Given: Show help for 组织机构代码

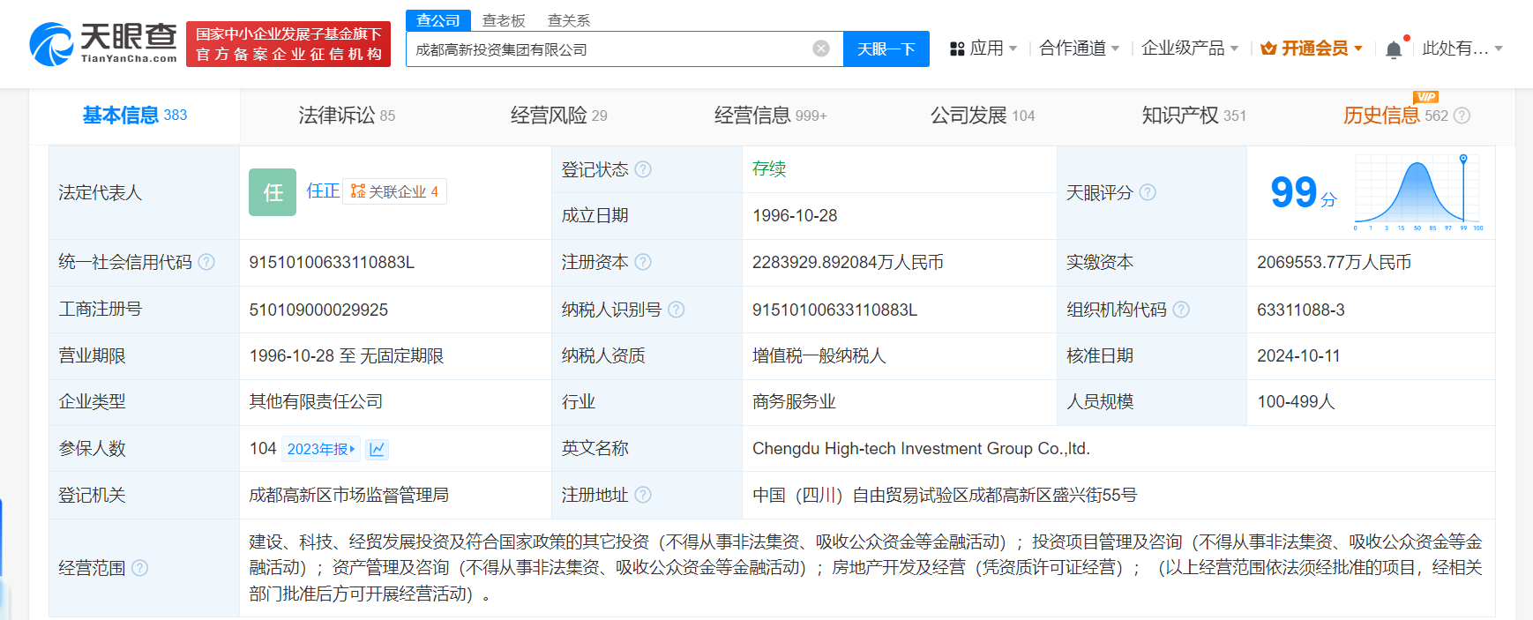Looking at the screenshot, I should coord(1181,310).
